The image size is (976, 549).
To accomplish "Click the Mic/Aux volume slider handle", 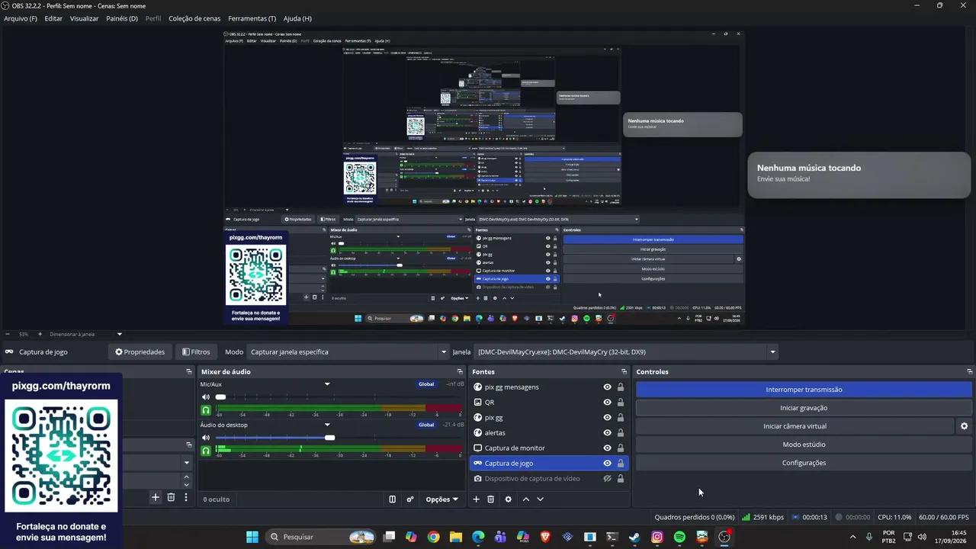I will tap(220, 397).
